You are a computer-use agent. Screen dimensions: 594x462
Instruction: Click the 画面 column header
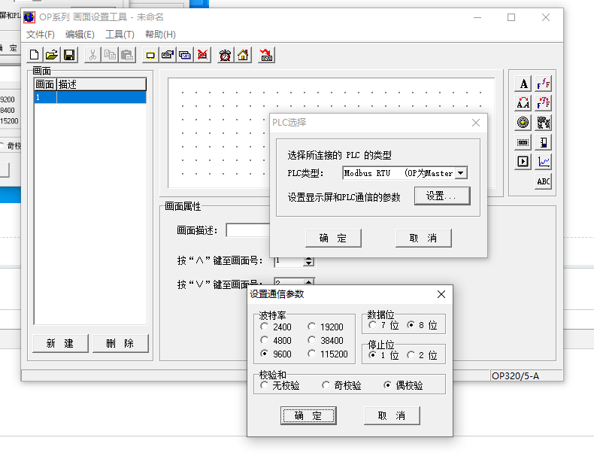click(x=45, y=84)
